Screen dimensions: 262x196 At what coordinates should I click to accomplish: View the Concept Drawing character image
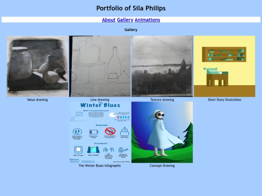pyautogui.click(x=162, y=132)
